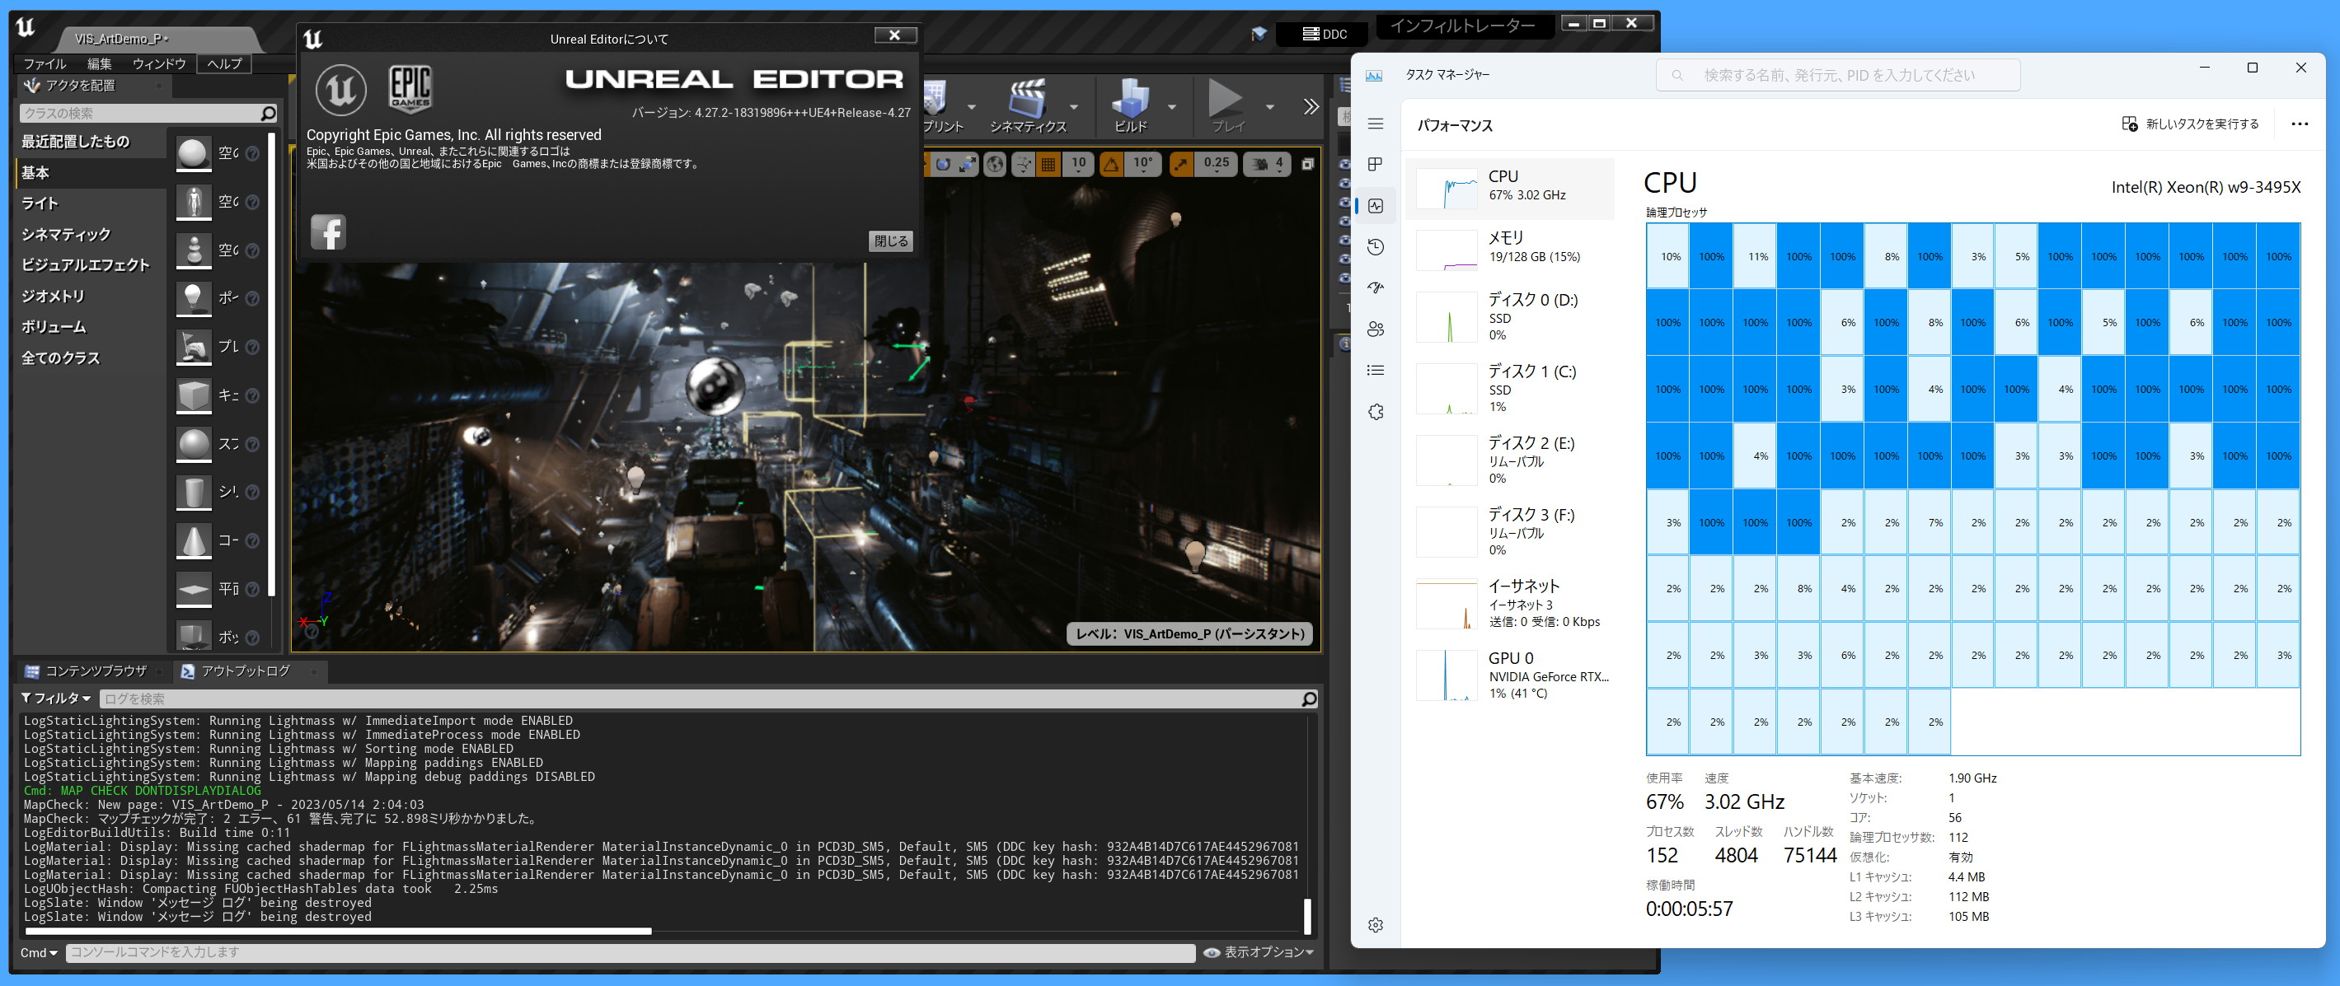Open the Play options dropdown arrow
Screen dimensions: 2340x986
pos(1270,107)
